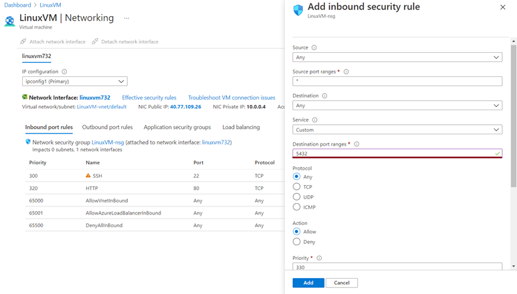Click the Source info icon

(314, 47)
